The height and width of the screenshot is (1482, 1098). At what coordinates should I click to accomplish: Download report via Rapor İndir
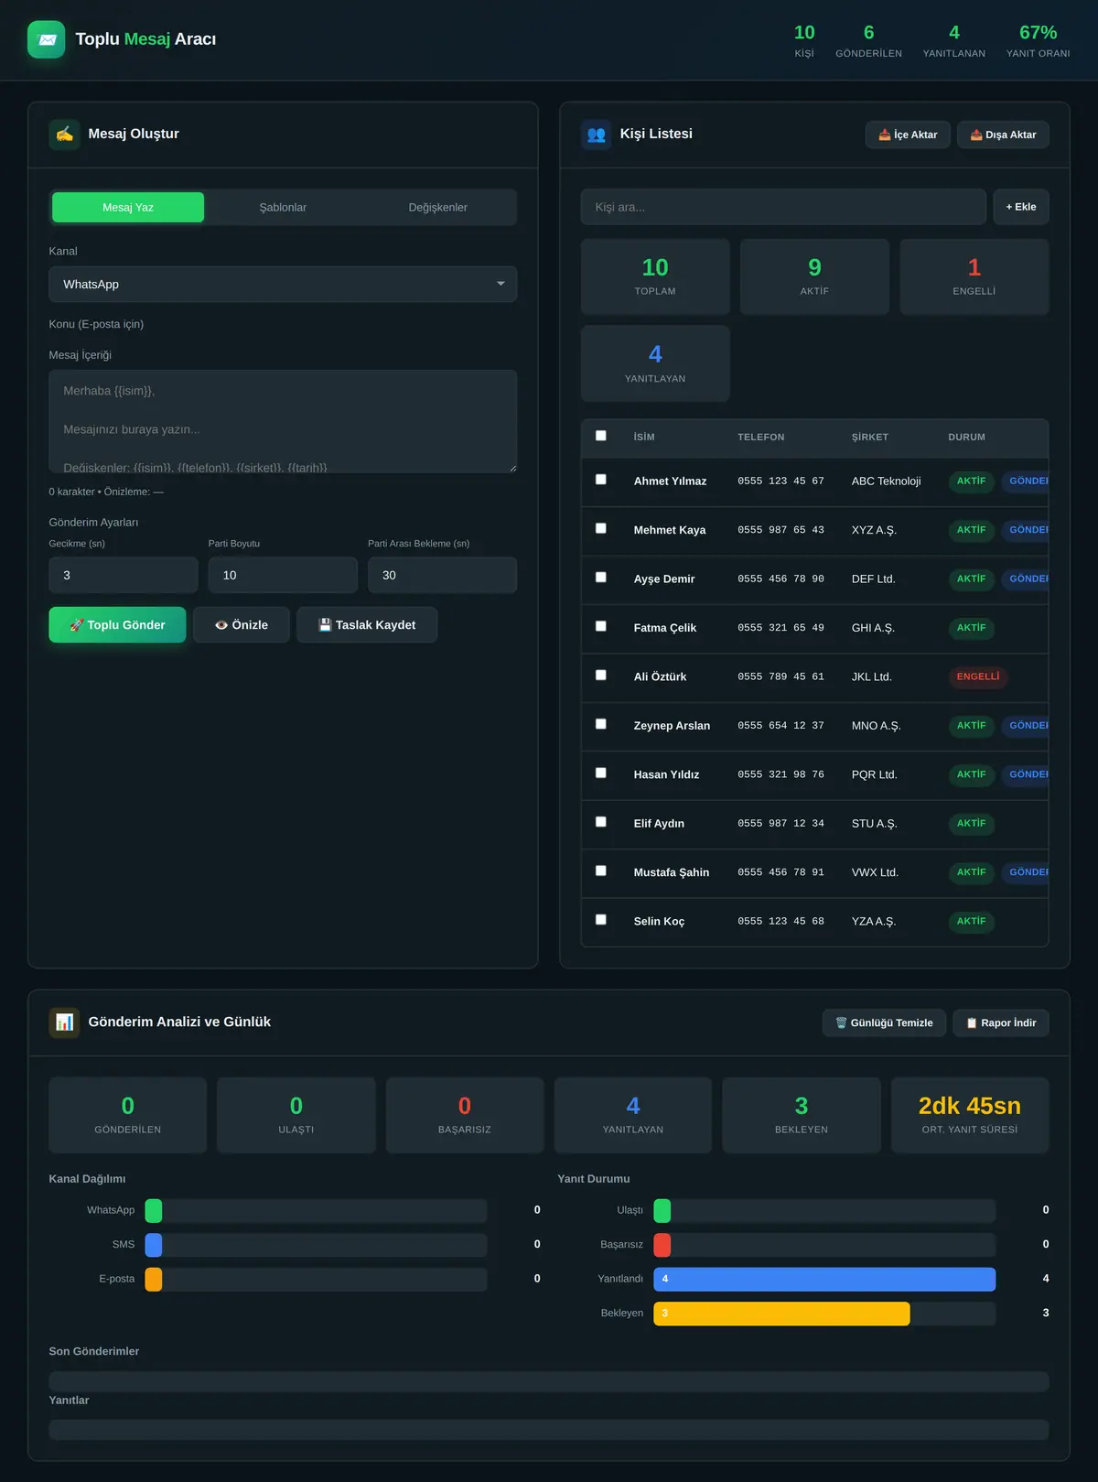tap(1001, 1023)
